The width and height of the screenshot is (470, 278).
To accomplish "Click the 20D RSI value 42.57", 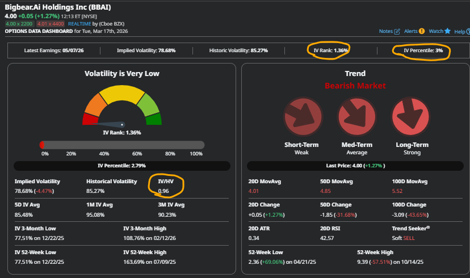I will click(x=327, y=238).
